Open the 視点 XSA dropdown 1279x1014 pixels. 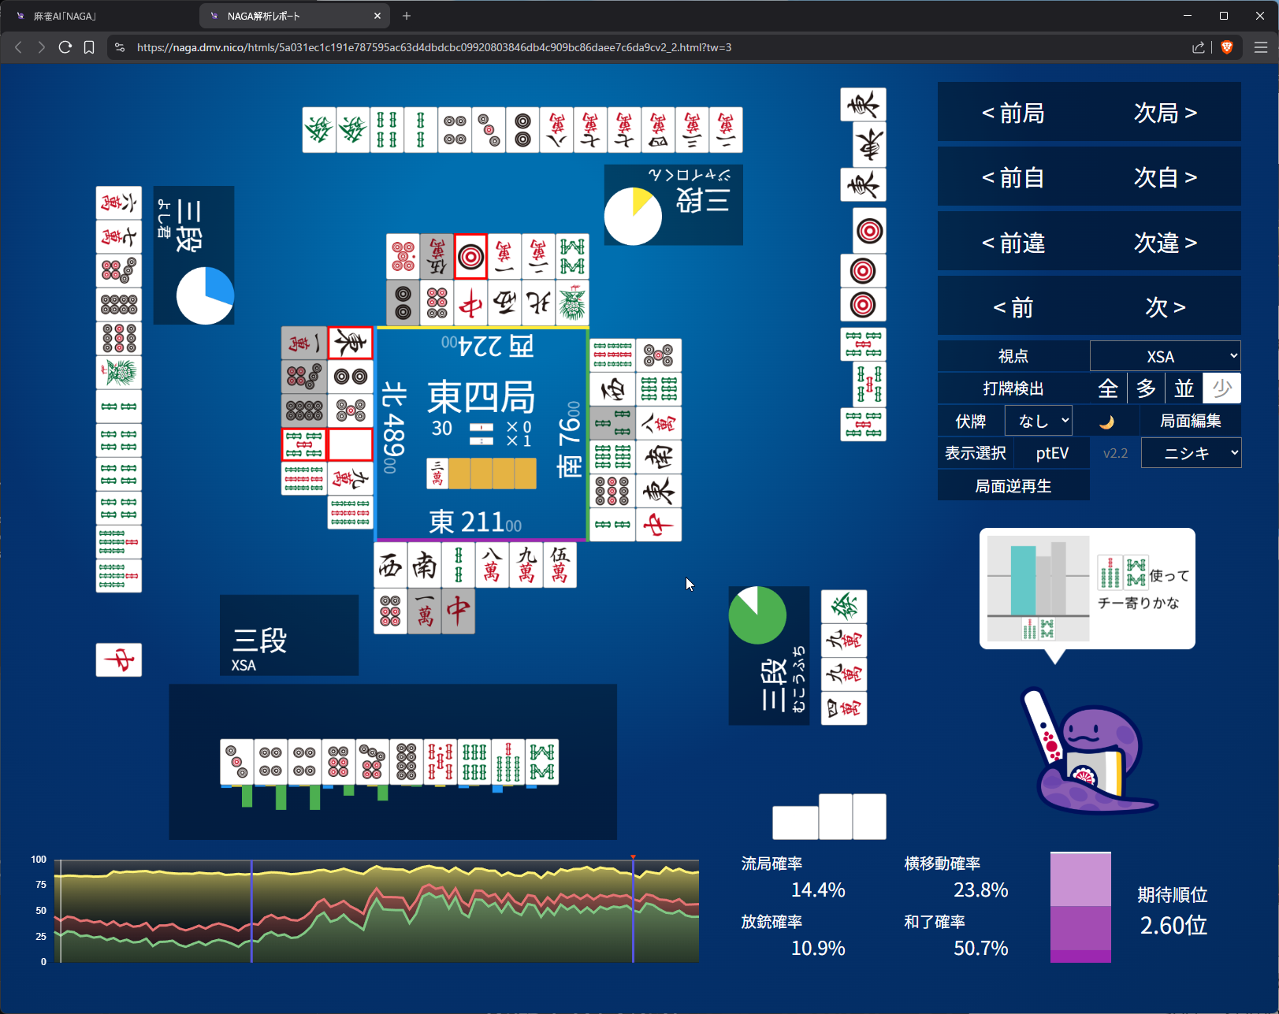[x=1165, y=356]
